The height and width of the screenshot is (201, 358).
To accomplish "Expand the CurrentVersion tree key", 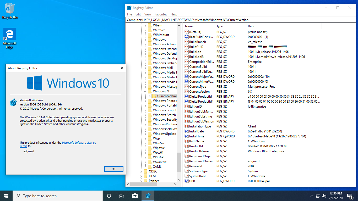I will tap(150, 96).
